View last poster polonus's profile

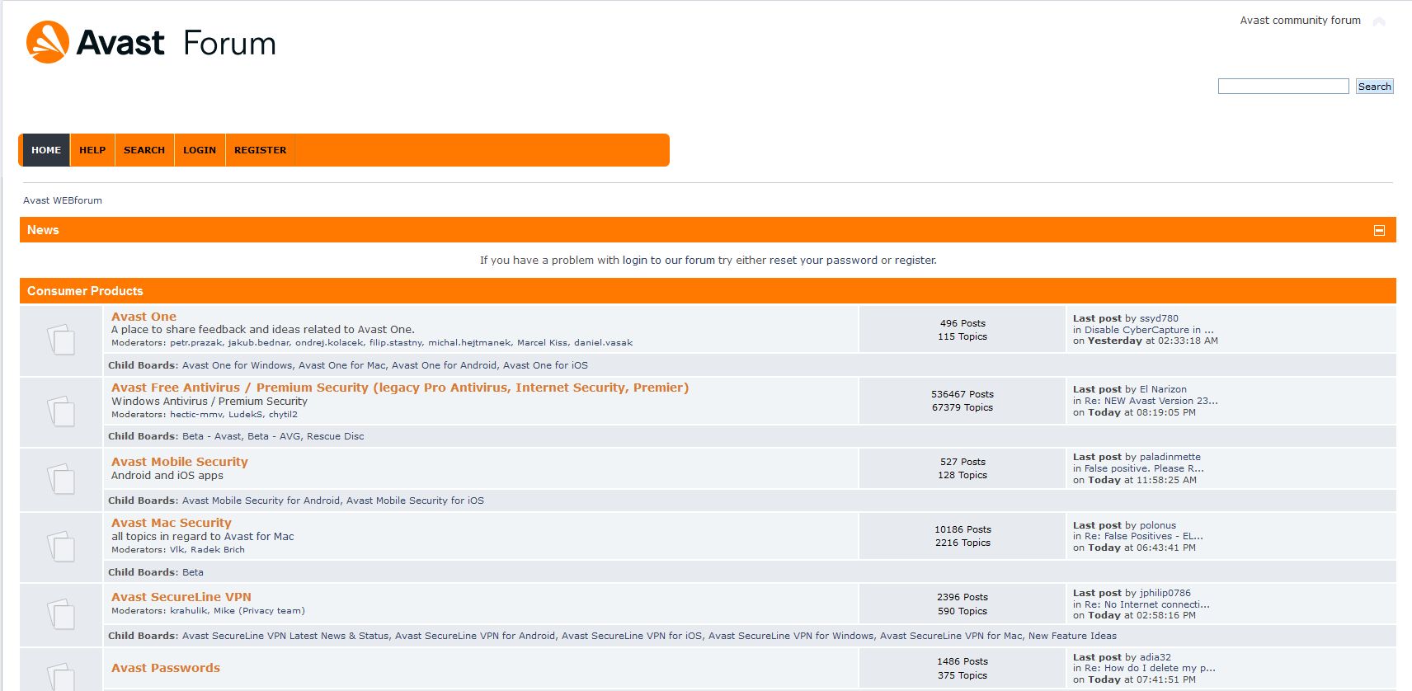coord(1158,525)
